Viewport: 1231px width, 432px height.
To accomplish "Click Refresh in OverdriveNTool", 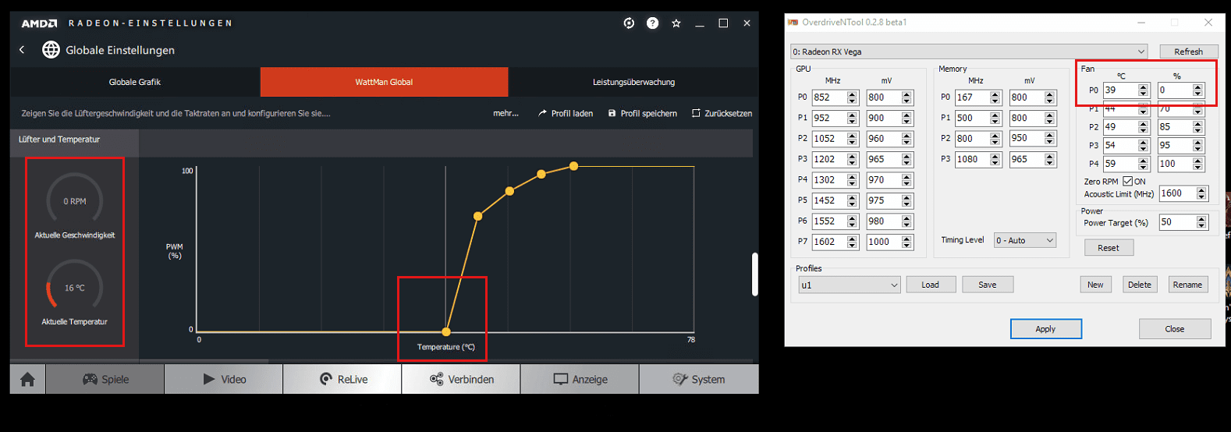I will (1188, 51).
